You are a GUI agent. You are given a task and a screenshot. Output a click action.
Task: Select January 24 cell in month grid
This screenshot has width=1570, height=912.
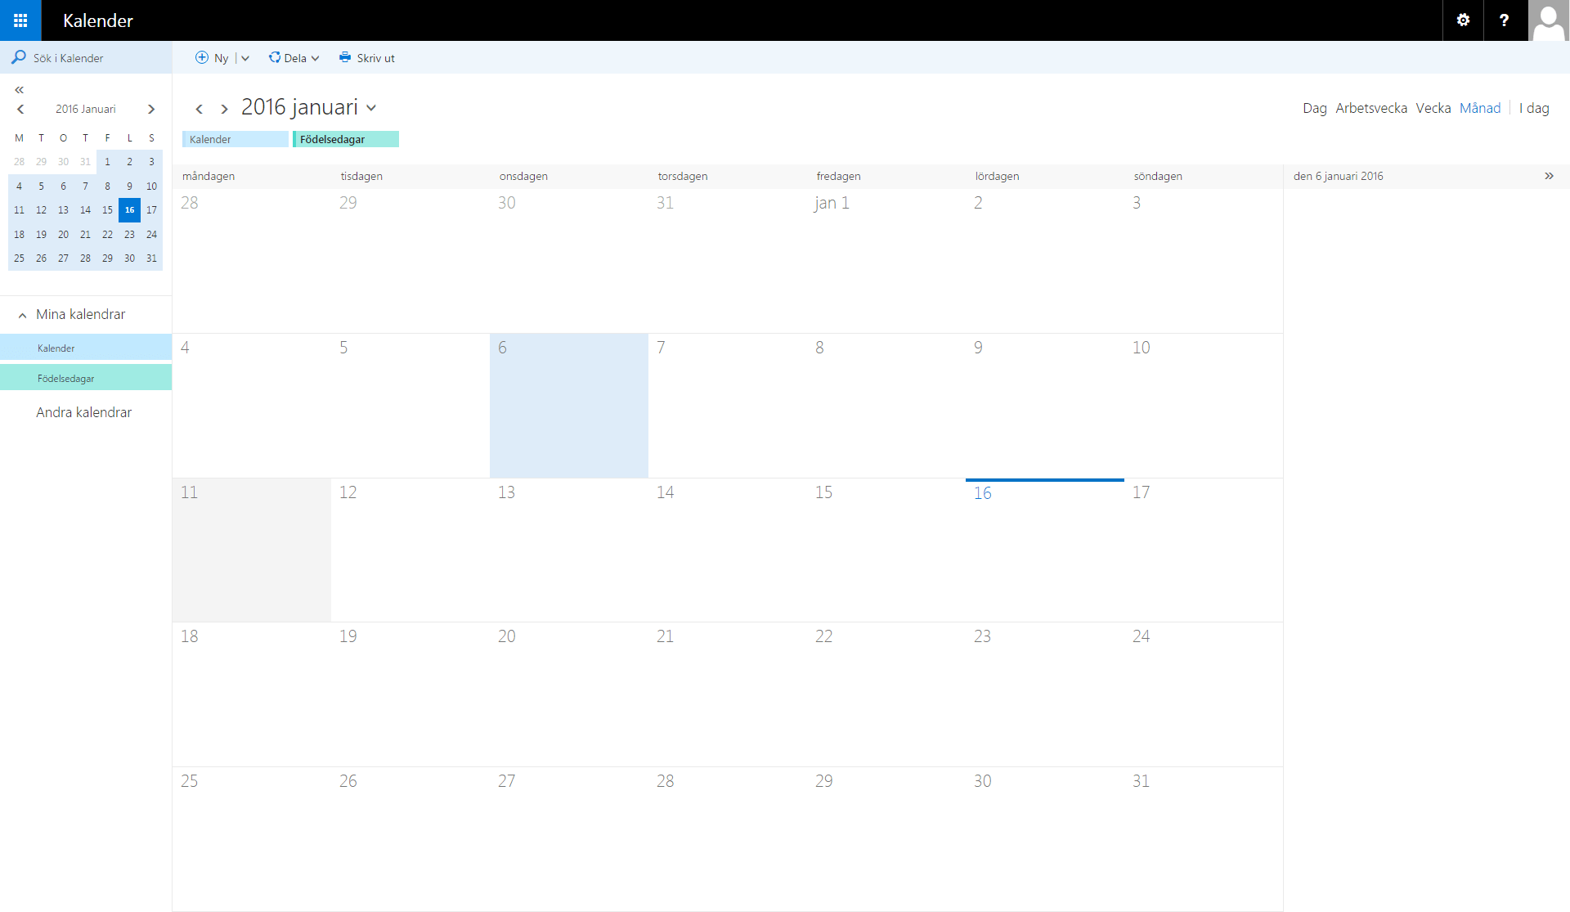[x=1204, y=694]
